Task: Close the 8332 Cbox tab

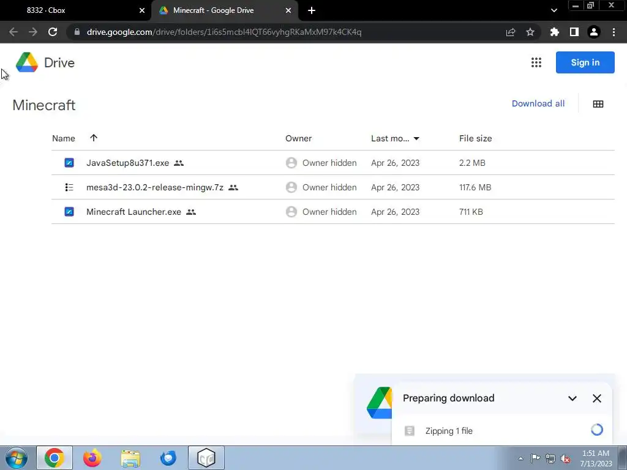Action: coord(142,10)
